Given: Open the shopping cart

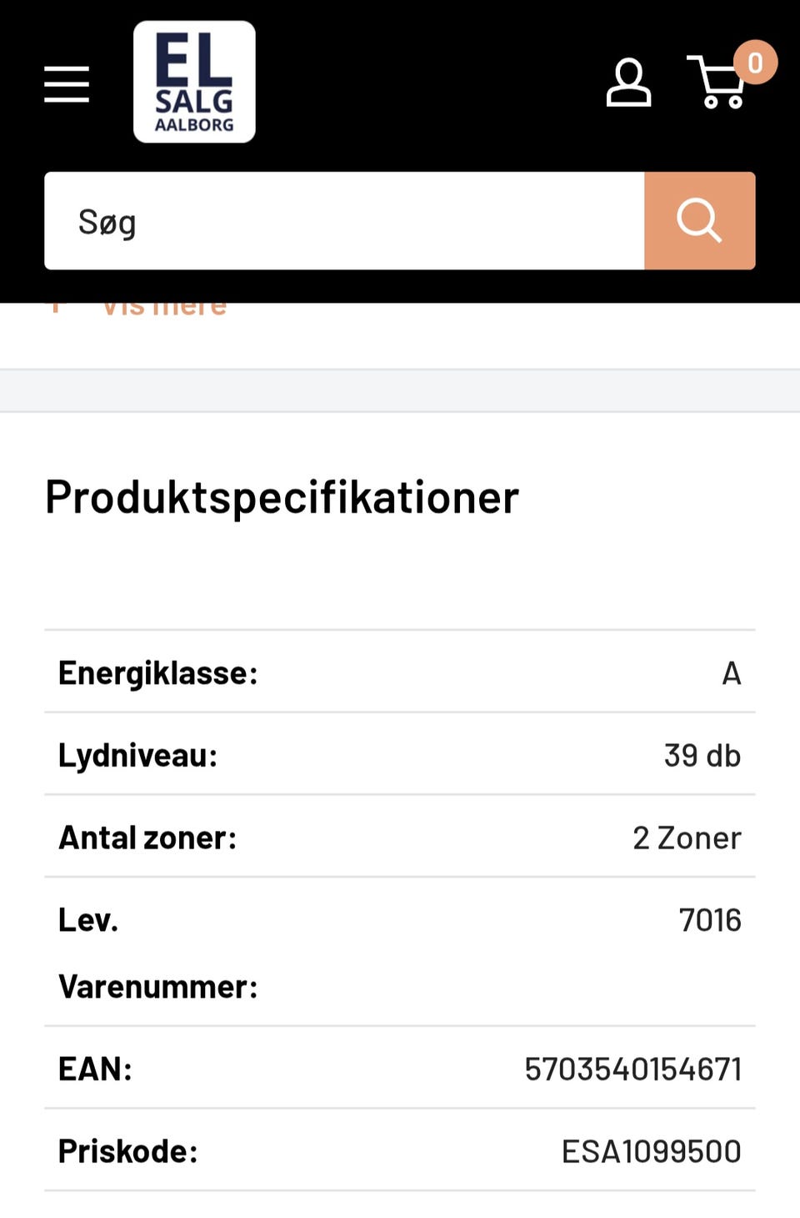Looking at the screenshot, I should coord(717,84).
